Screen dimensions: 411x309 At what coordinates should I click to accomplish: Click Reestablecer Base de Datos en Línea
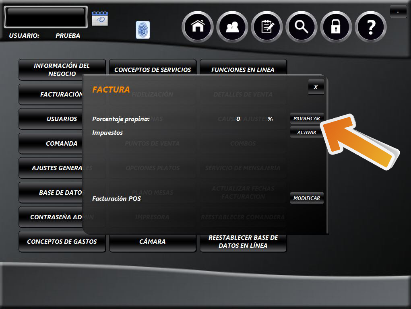point(243,242)
